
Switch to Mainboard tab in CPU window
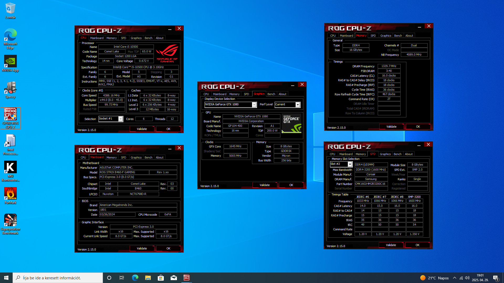tap(97, 38)
